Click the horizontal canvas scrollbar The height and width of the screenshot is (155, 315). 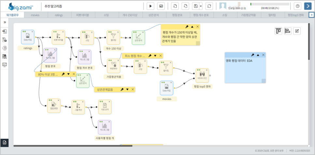click(73, 146)
